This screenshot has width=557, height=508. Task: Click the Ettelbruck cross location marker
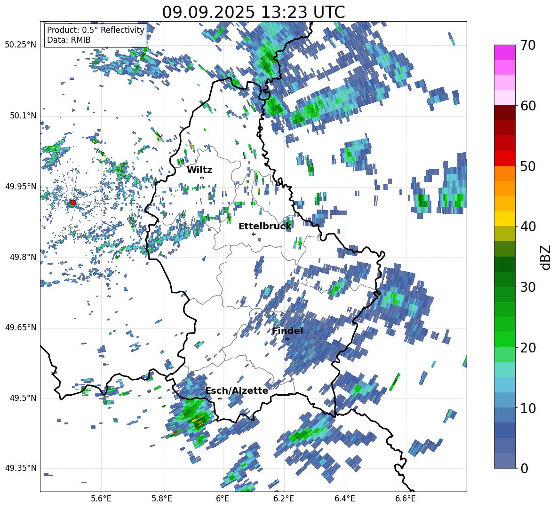(x=254, y=234)
